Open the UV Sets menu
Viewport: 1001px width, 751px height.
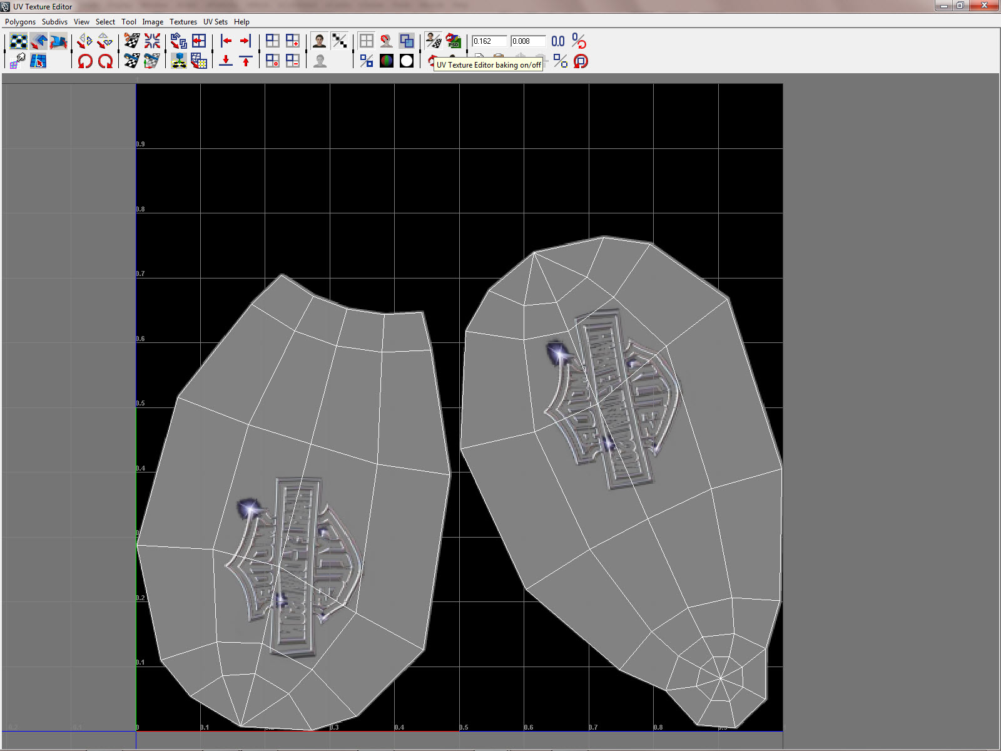(x=215, y=22)
